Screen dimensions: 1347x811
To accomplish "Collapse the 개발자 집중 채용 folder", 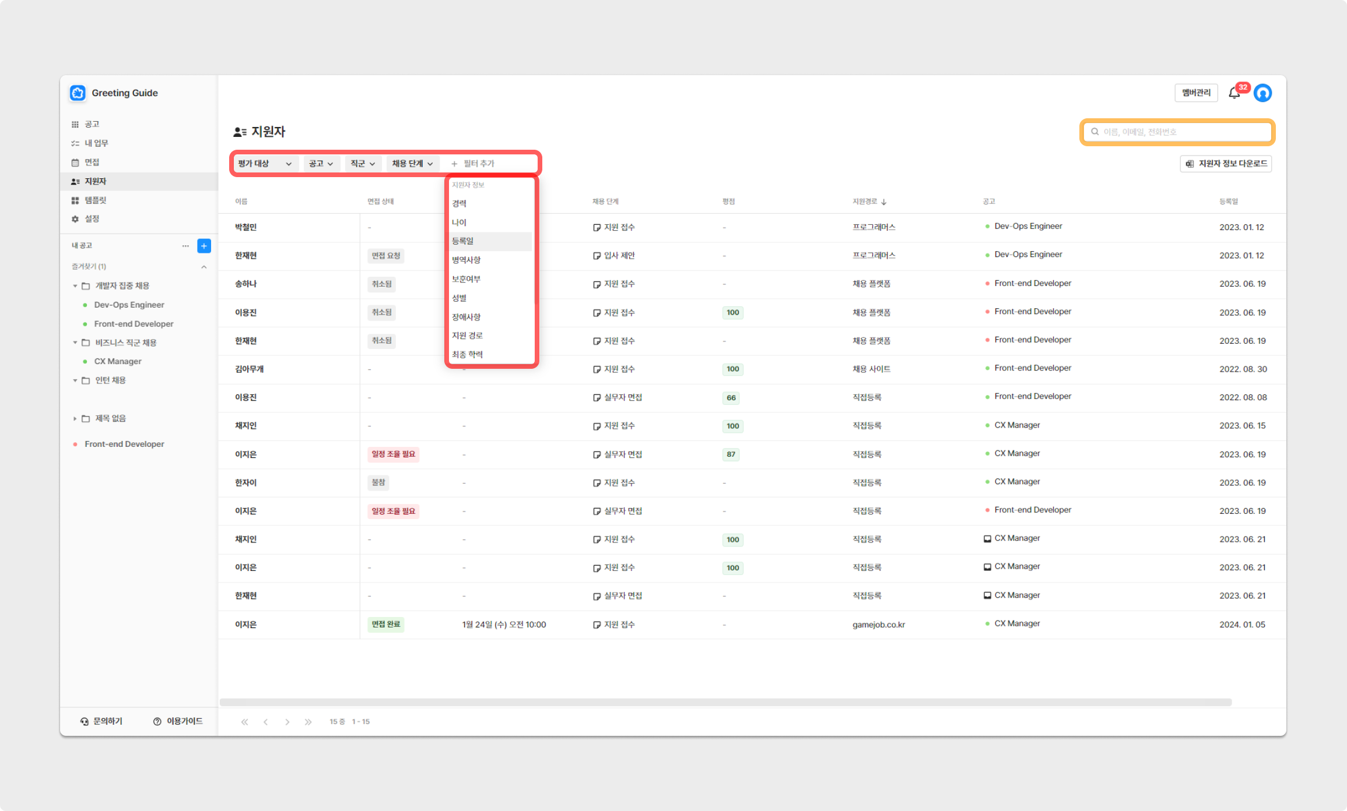I will [75, 286].
